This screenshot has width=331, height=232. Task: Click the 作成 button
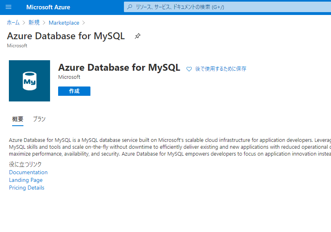pyautogui.click(x=74, y=91)
